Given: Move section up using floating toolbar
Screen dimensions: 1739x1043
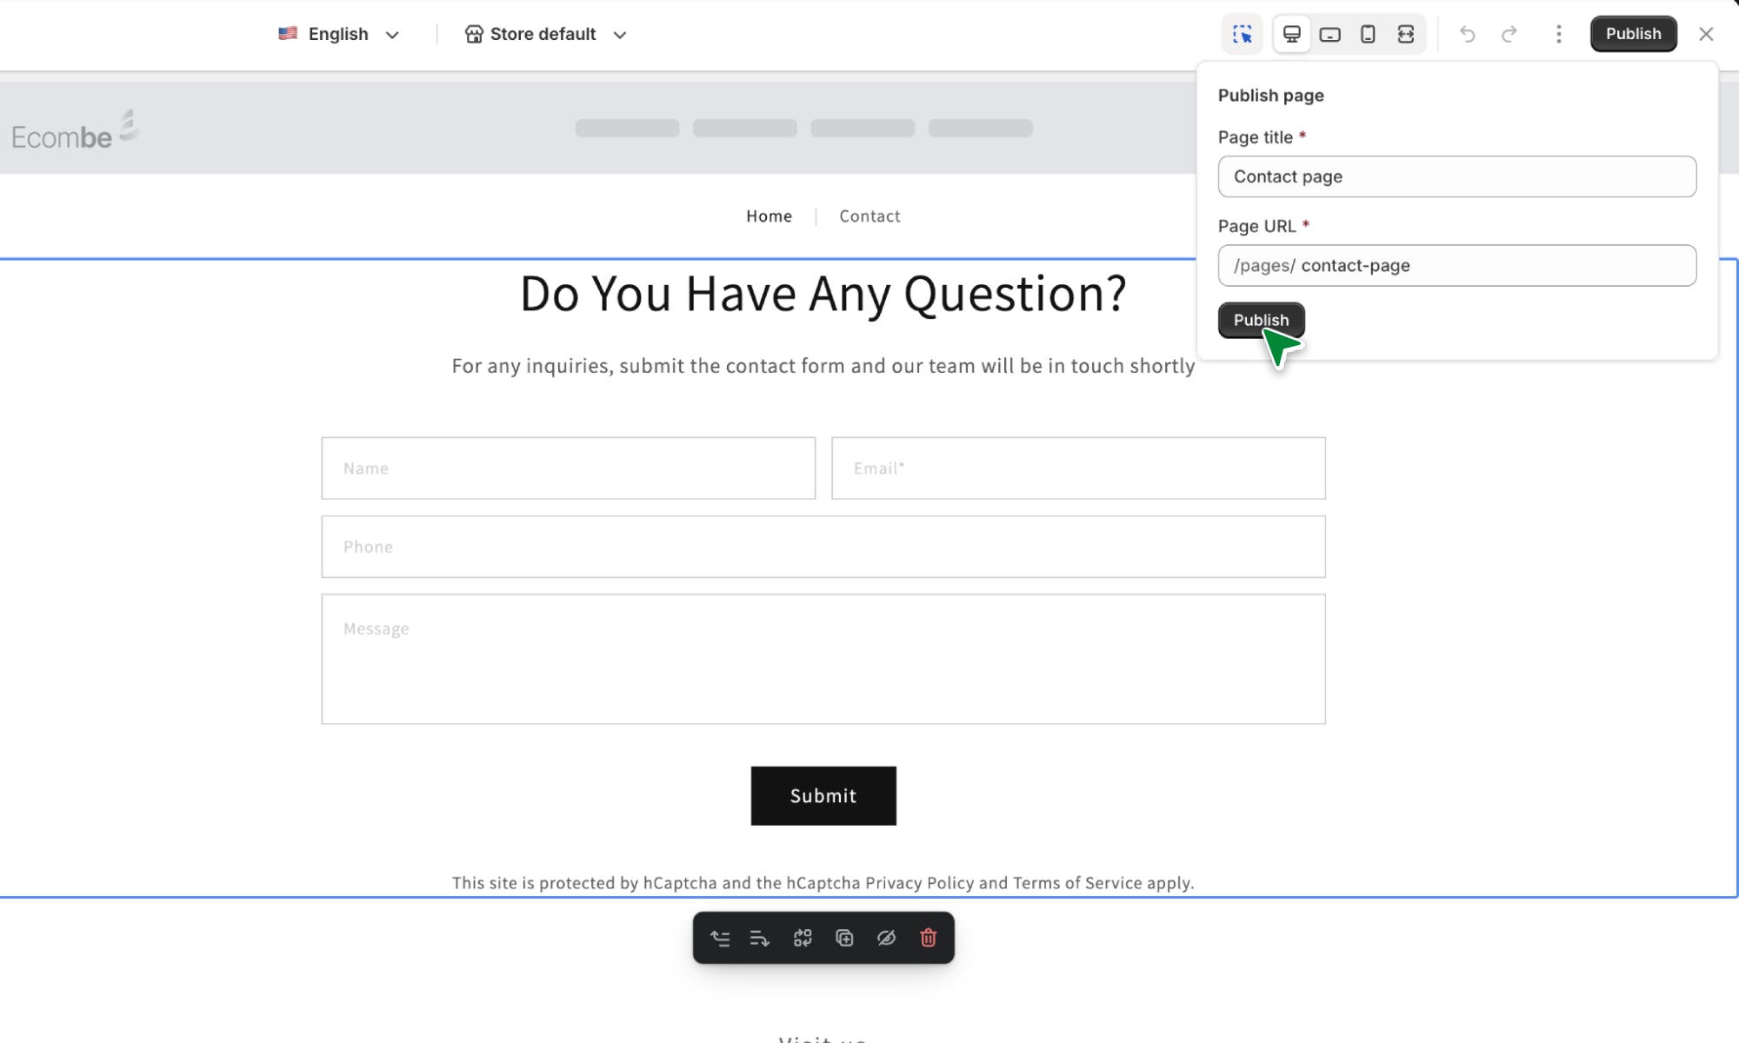Looking at the screenshot, I should pyautogui.click(x=719, y=938).
